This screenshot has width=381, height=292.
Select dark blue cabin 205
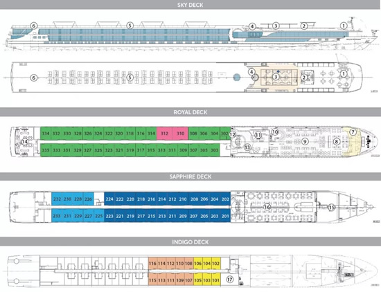[204, 216]
